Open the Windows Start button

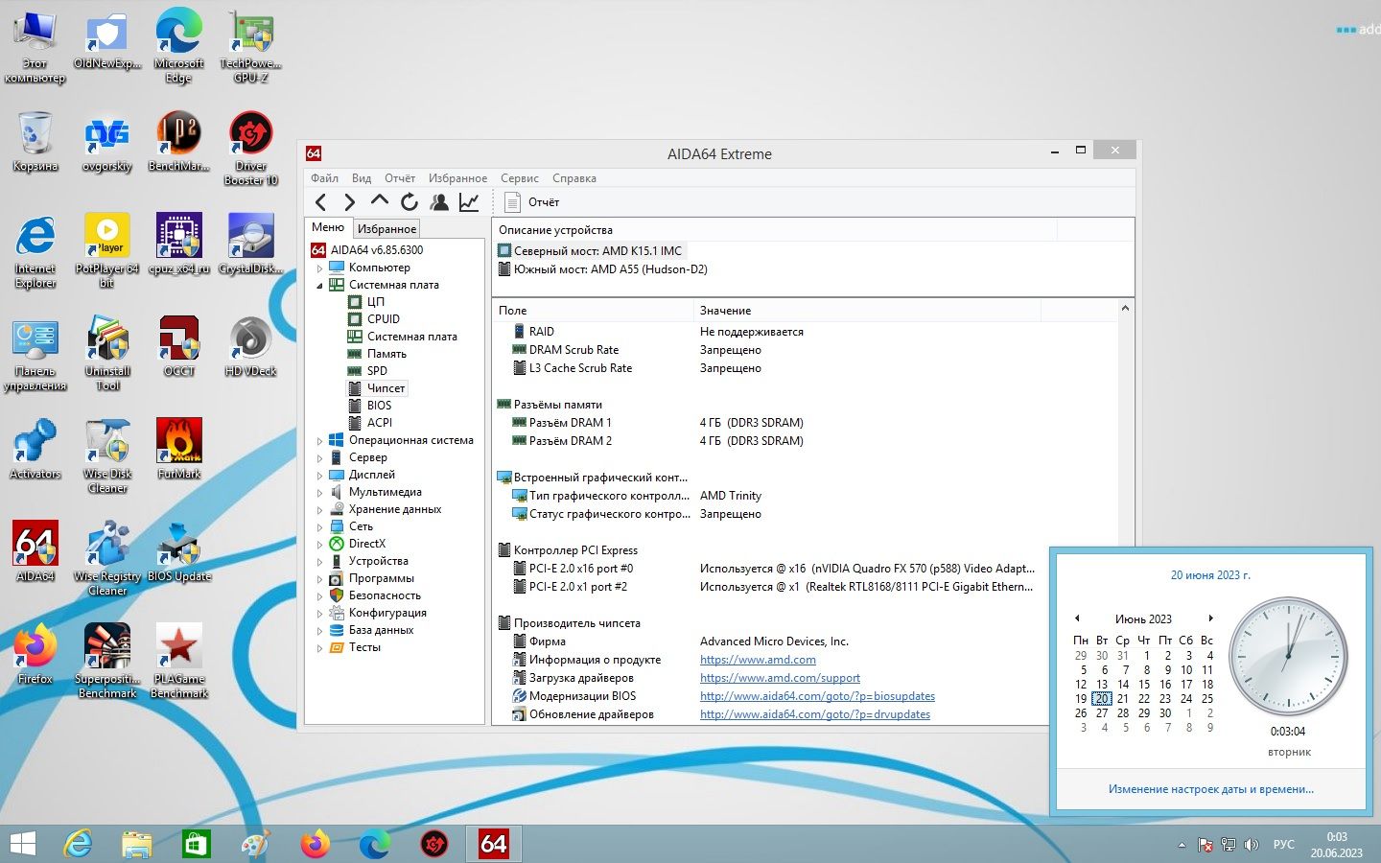pos(22,844)
